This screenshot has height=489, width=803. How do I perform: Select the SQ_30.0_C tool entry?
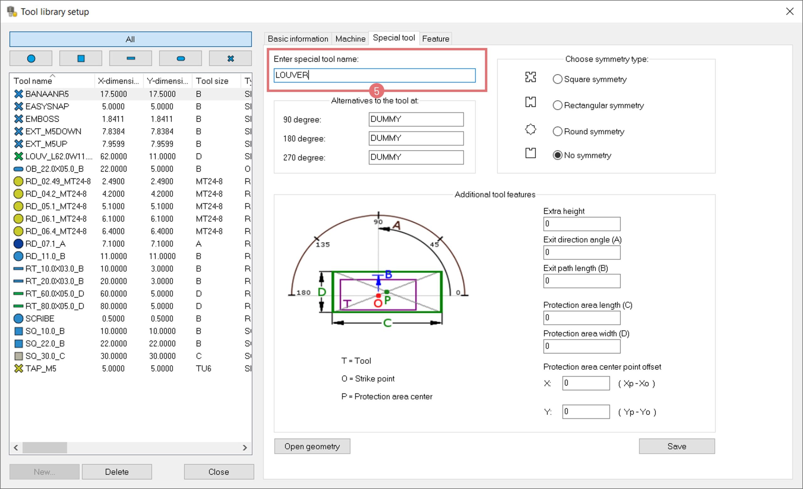(x=45, y=356)
